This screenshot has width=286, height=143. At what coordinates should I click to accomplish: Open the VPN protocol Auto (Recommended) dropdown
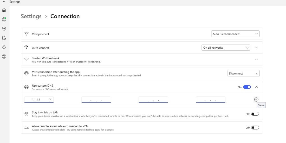(235, 34)
